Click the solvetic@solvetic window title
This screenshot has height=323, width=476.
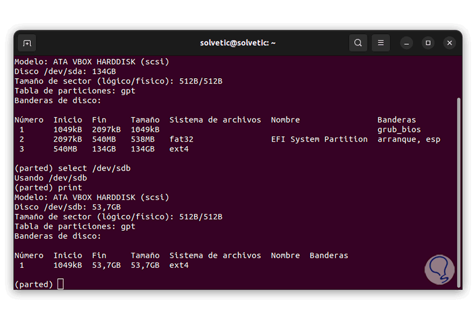click(x=238, y=43)
